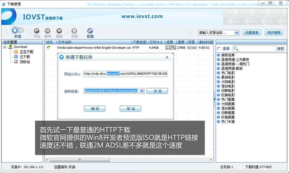Click the green downloading status arrow icon

[49, 47]
